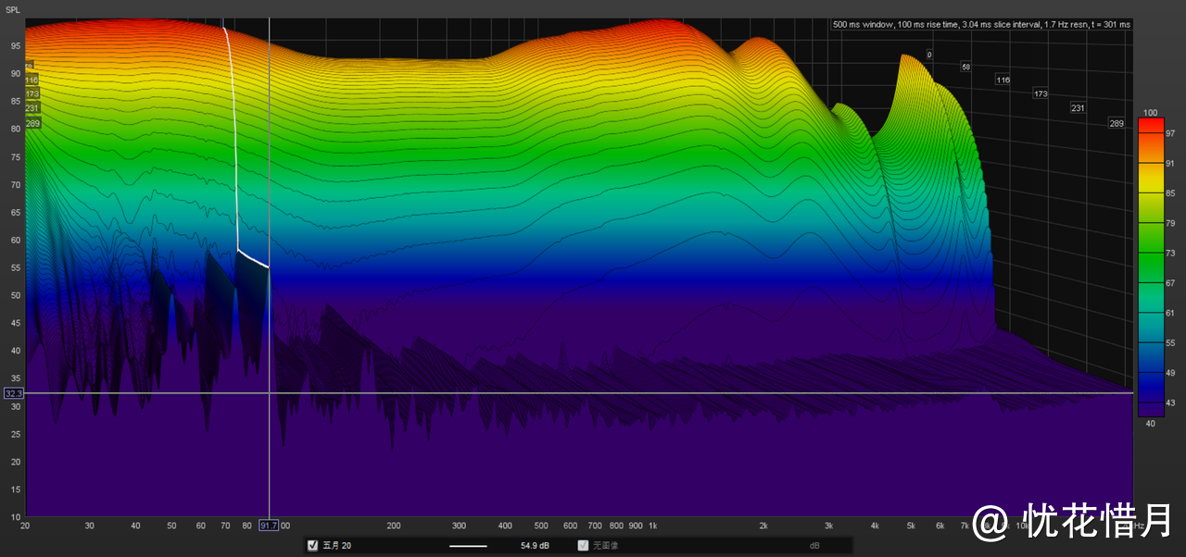Select the 116 time marker on left edge
Image resolution: width=1186 pixels, height=557 pixels.
[32, 80]
